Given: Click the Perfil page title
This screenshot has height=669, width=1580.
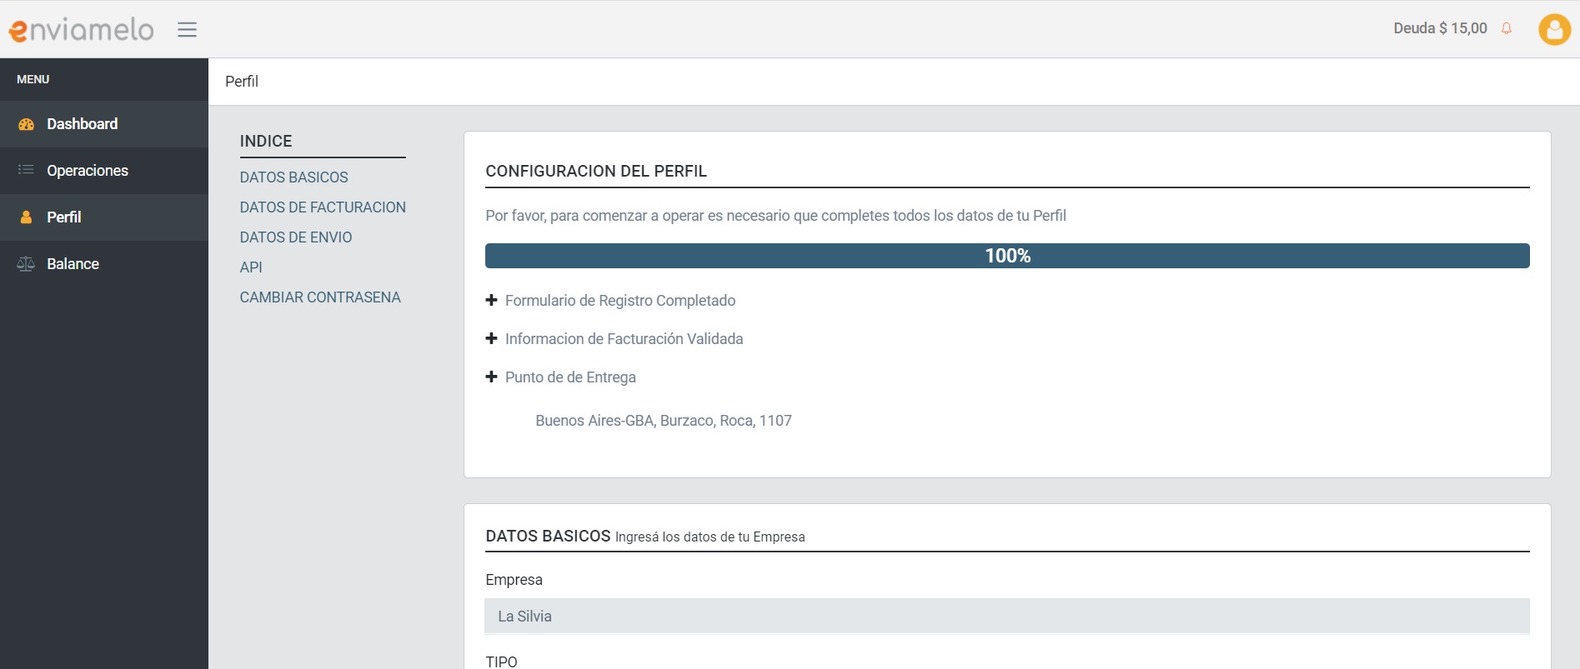Looking at the screenshot, I should [242, 82].
